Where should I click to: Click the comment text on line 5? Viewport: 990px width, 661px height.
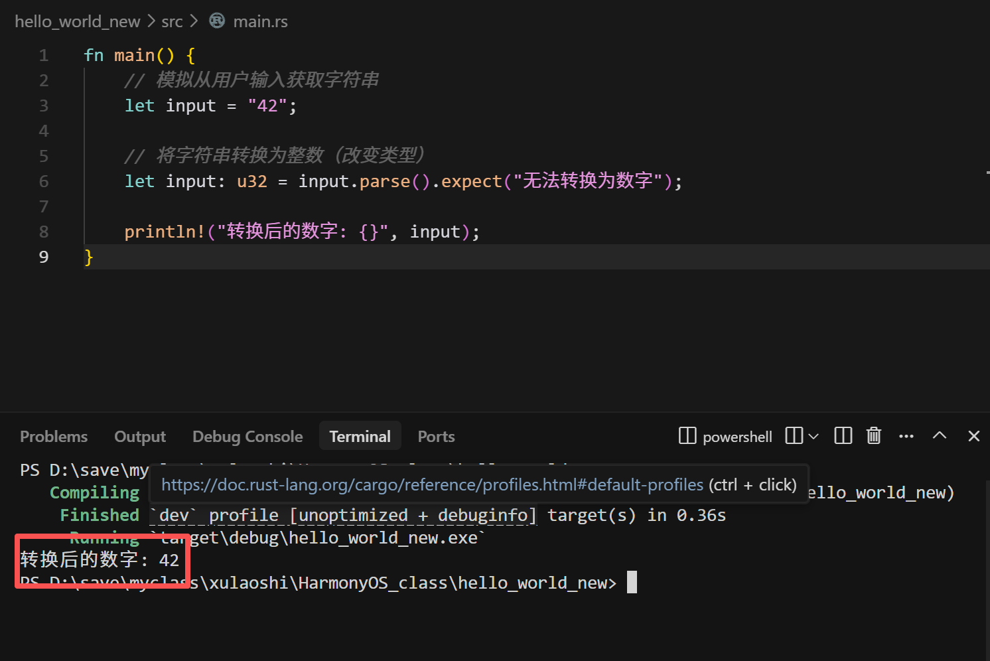point(275,156)
